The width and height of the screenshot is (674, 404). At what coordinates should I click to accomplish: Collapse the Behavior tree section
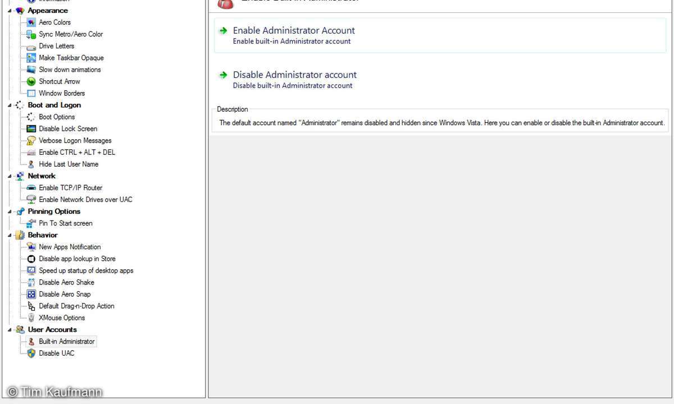coord(10,236)
